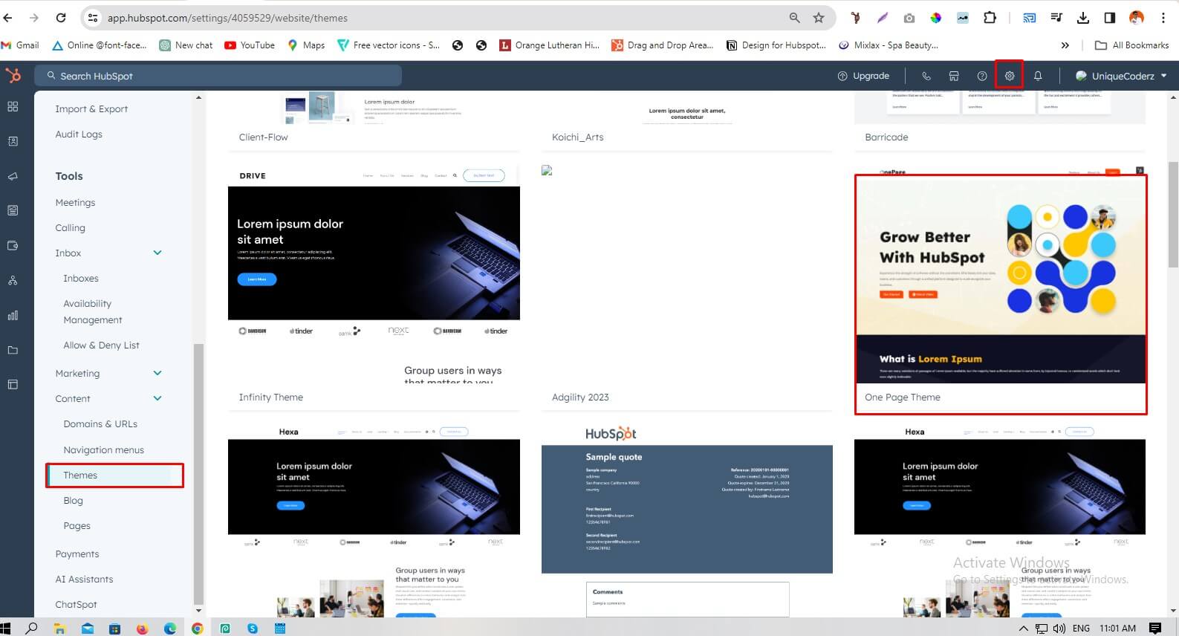Click the marketing megaphone icon in left rail

point(13,176)
